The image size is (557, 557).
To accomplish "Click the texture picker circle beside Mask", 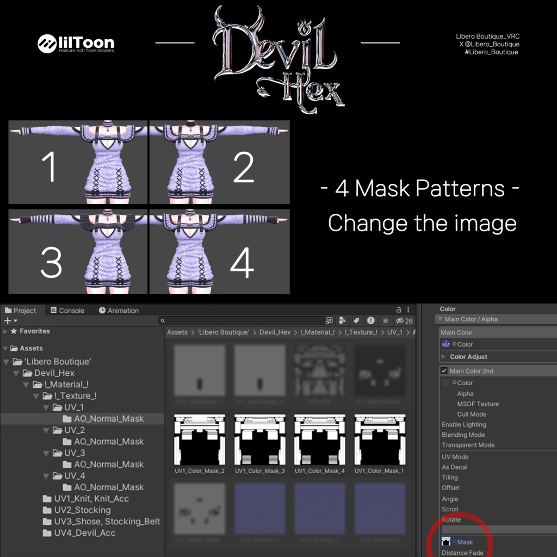I will click(454, 541).
